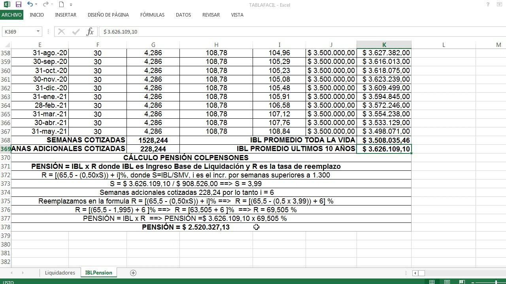Image resolution: width=506 pixels, height=284 pixels.
Task: Click the previous sheet navigation arrow
Action: point(11,273)
